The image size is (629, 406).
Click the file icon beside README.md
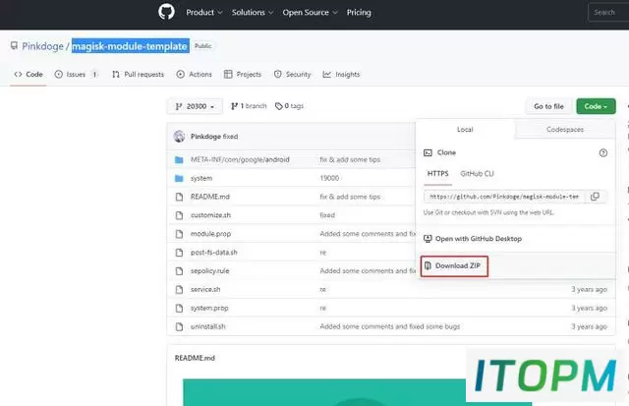[179, 197]
